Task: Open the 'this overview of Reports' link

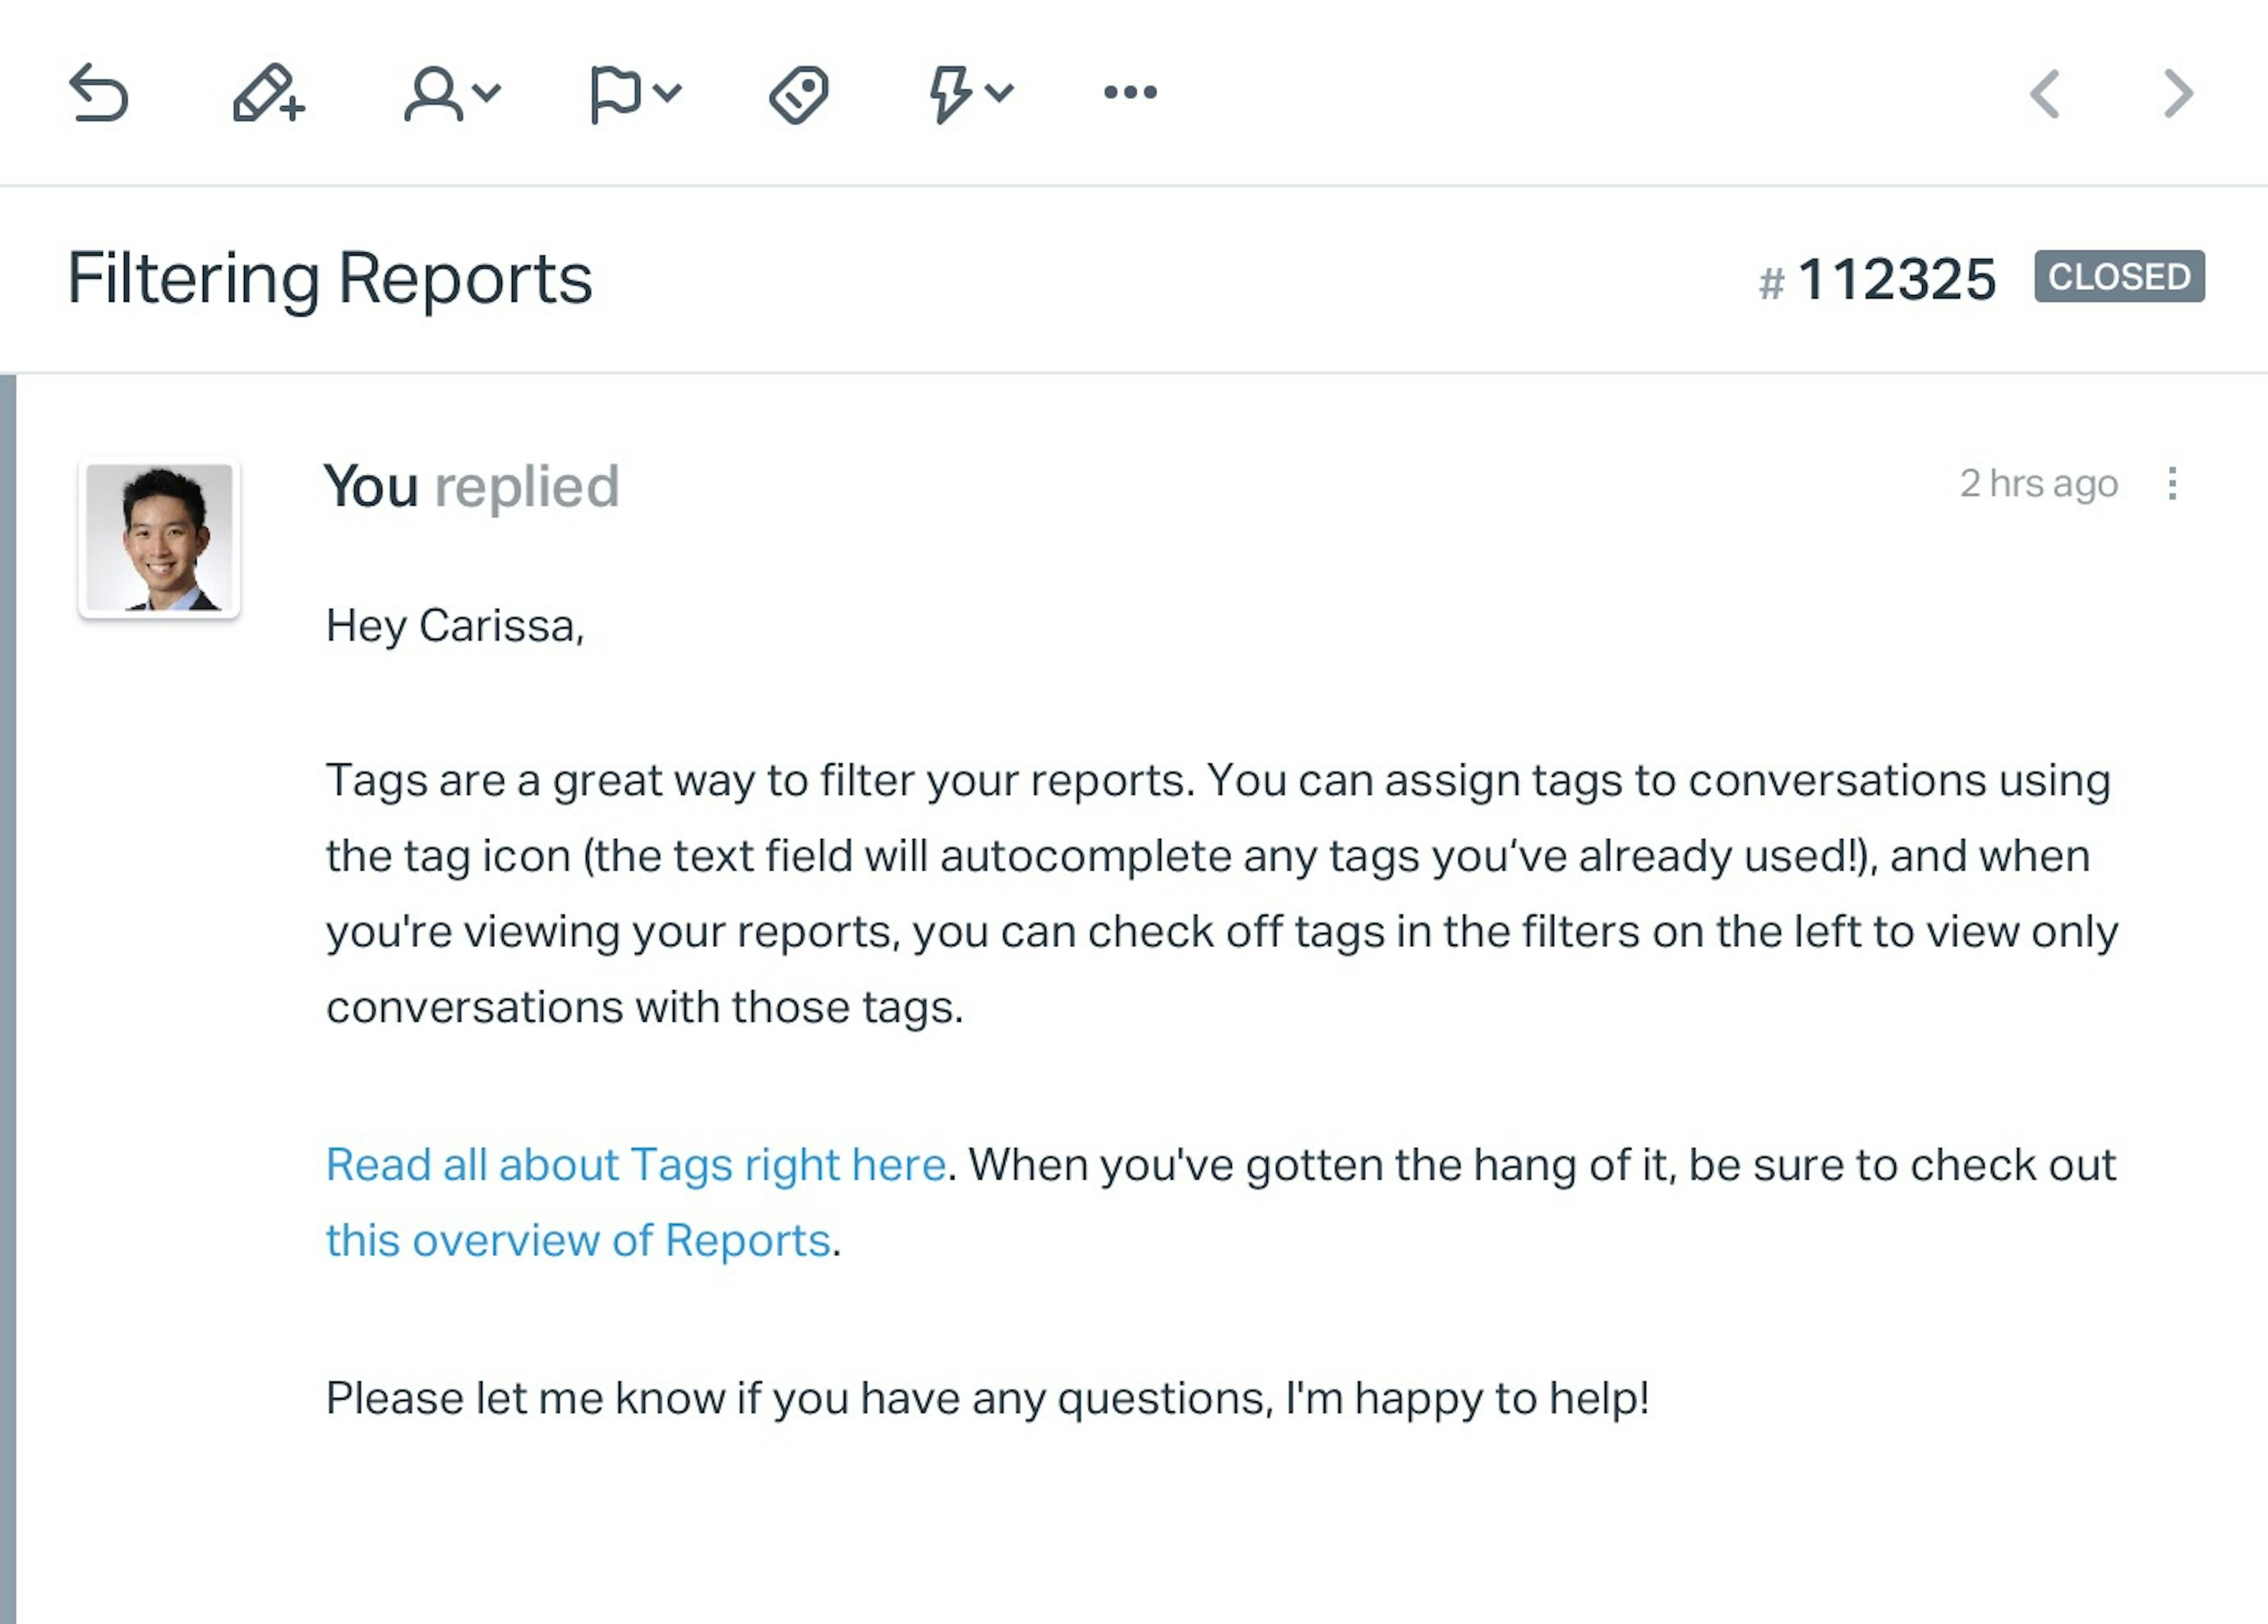Action: tap(577, 1240)
